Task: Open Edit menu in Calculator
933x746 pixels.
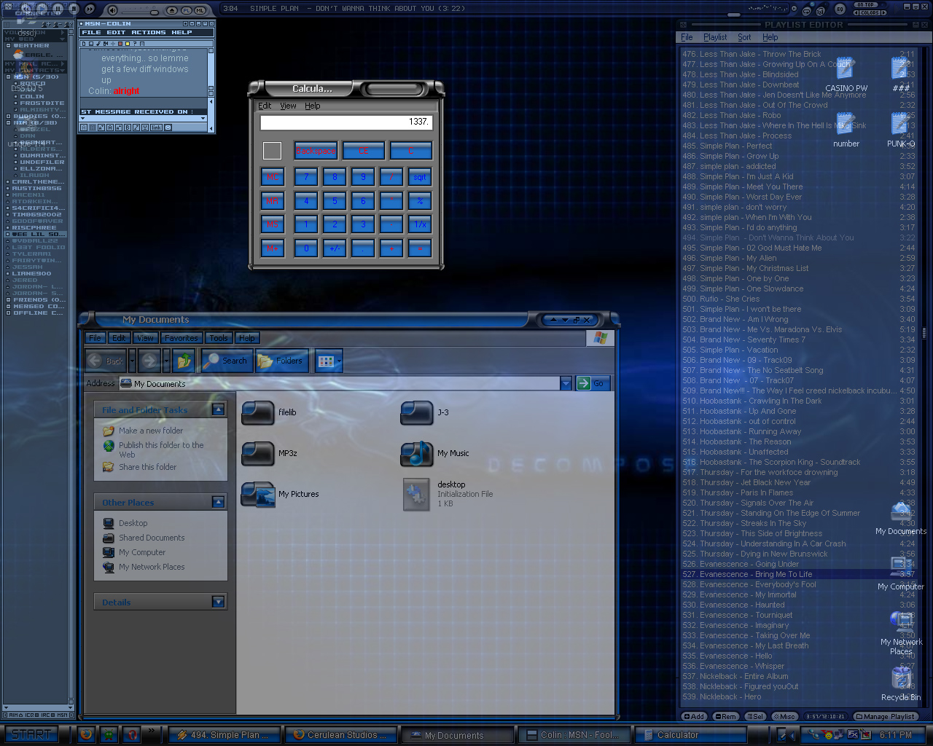Action: point(265,106)
